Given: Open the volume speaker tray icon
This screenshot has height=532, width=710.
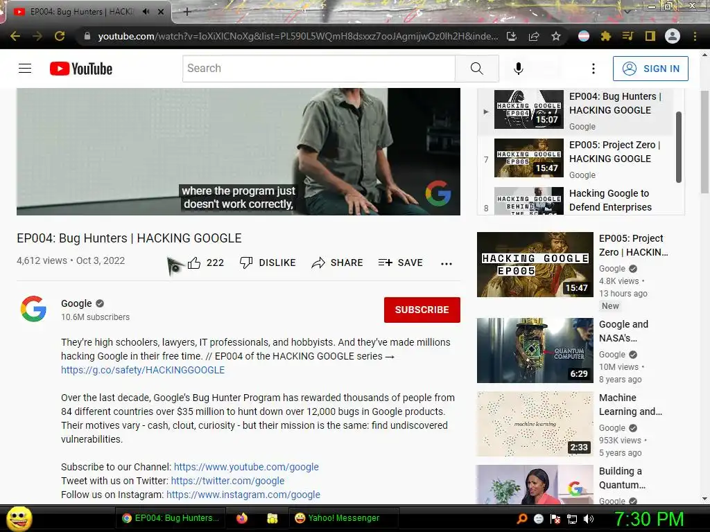Looking at the screenshot, I should click(589, 519).
